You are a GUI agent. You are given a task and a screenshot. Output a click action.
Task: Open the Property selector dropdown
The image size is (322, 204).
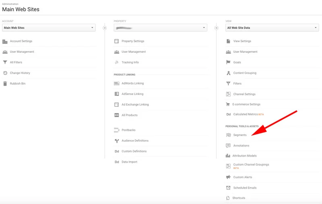(160, 28)
